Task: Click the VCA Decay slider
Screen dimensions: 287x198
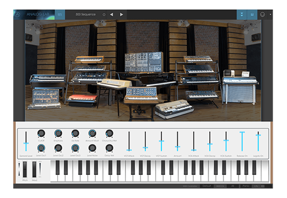Action: click(x=210, y=142)
